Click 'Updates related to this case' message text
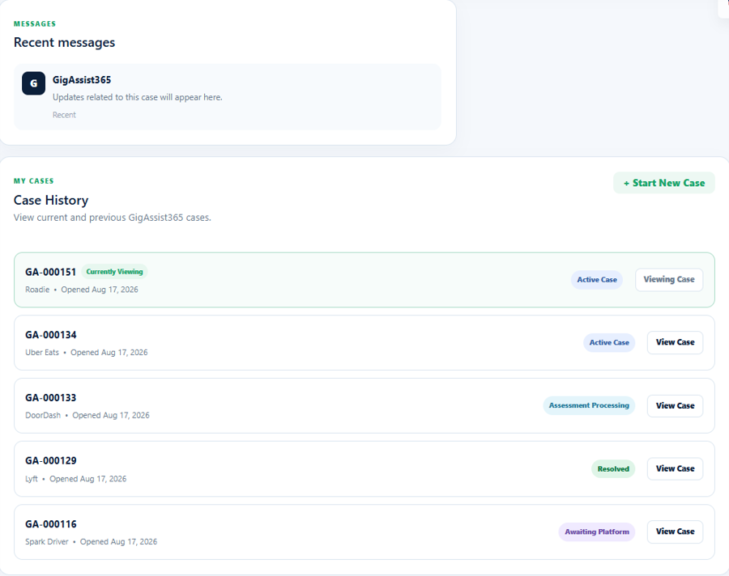 coord(137,97)
